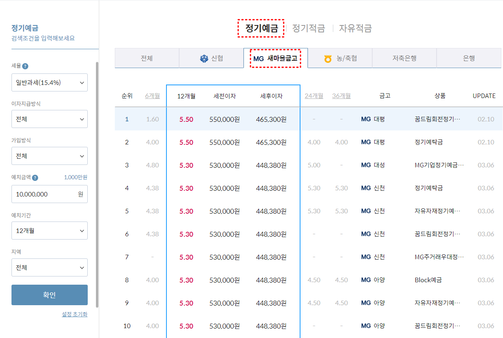Click the 설정 초기화 link

point(75,314)
